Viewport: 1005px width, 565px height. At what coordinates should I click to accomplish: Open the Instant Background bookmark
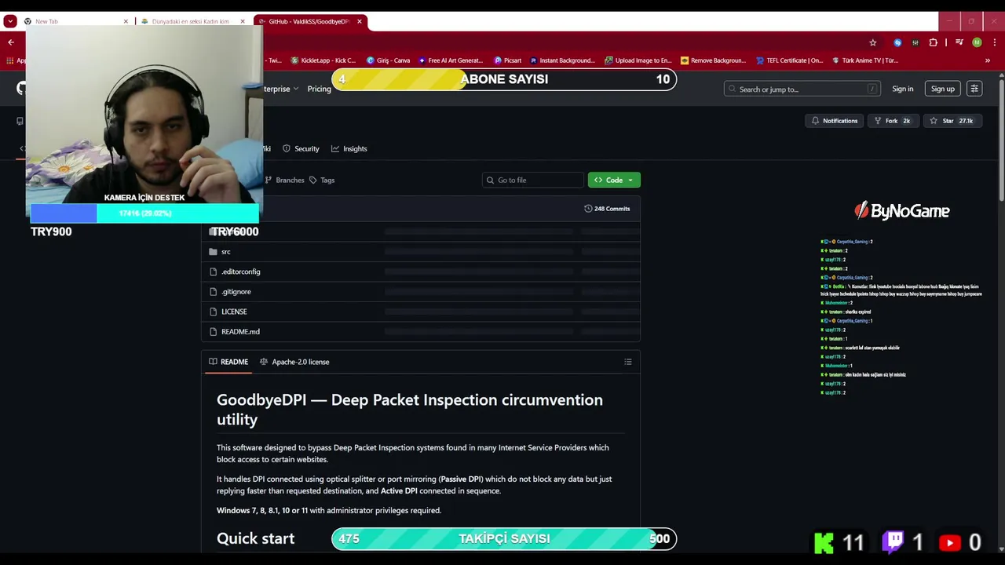pos(562,60)
